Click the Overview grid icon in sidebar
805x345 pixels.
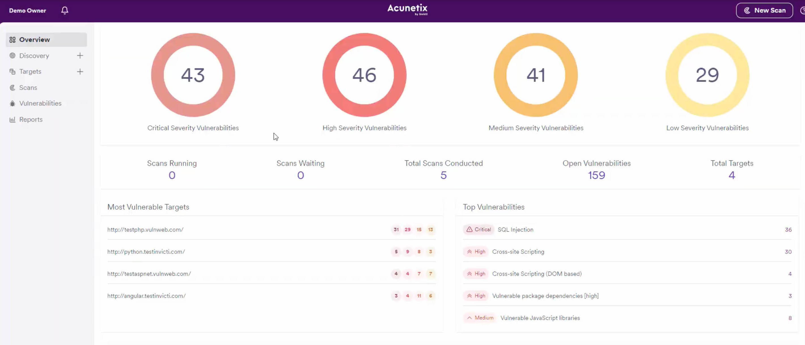pos(12,40)
